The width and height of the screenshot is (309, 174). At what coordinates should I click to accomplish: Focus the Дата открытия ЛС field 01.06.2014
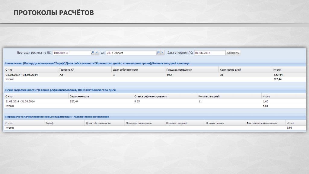tap(210, 53)
